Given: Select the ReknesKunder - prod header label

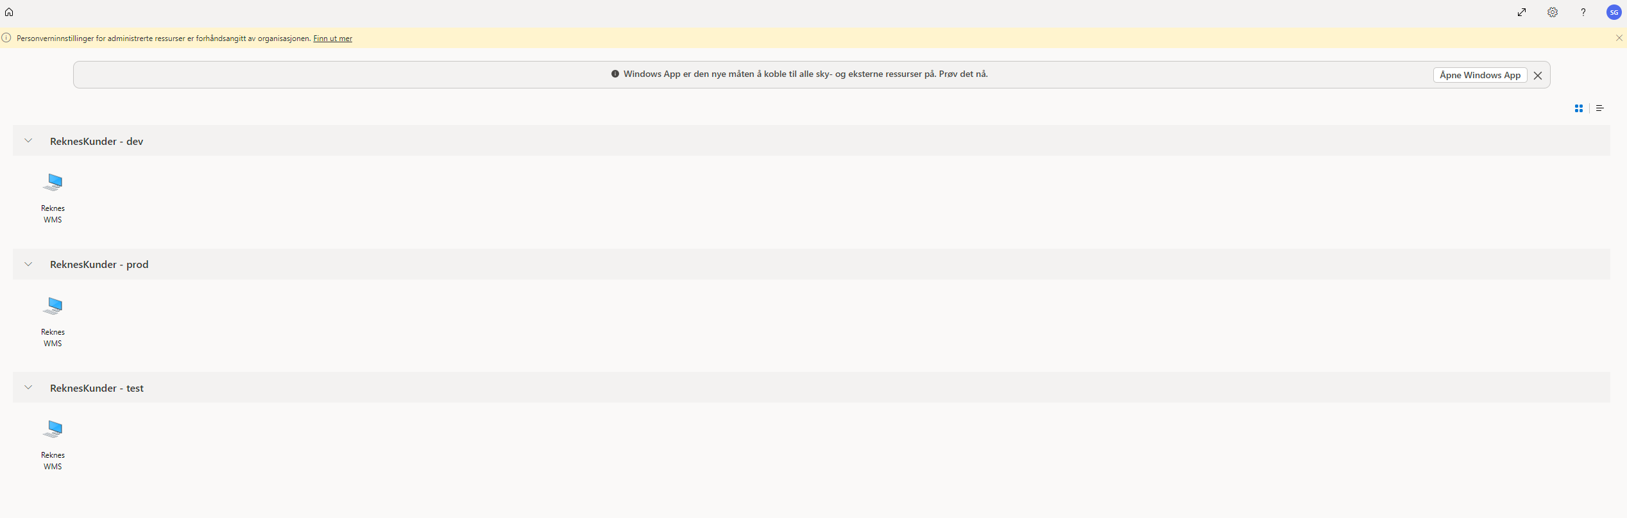Looking at the screenshot, I should pos(99,264).
